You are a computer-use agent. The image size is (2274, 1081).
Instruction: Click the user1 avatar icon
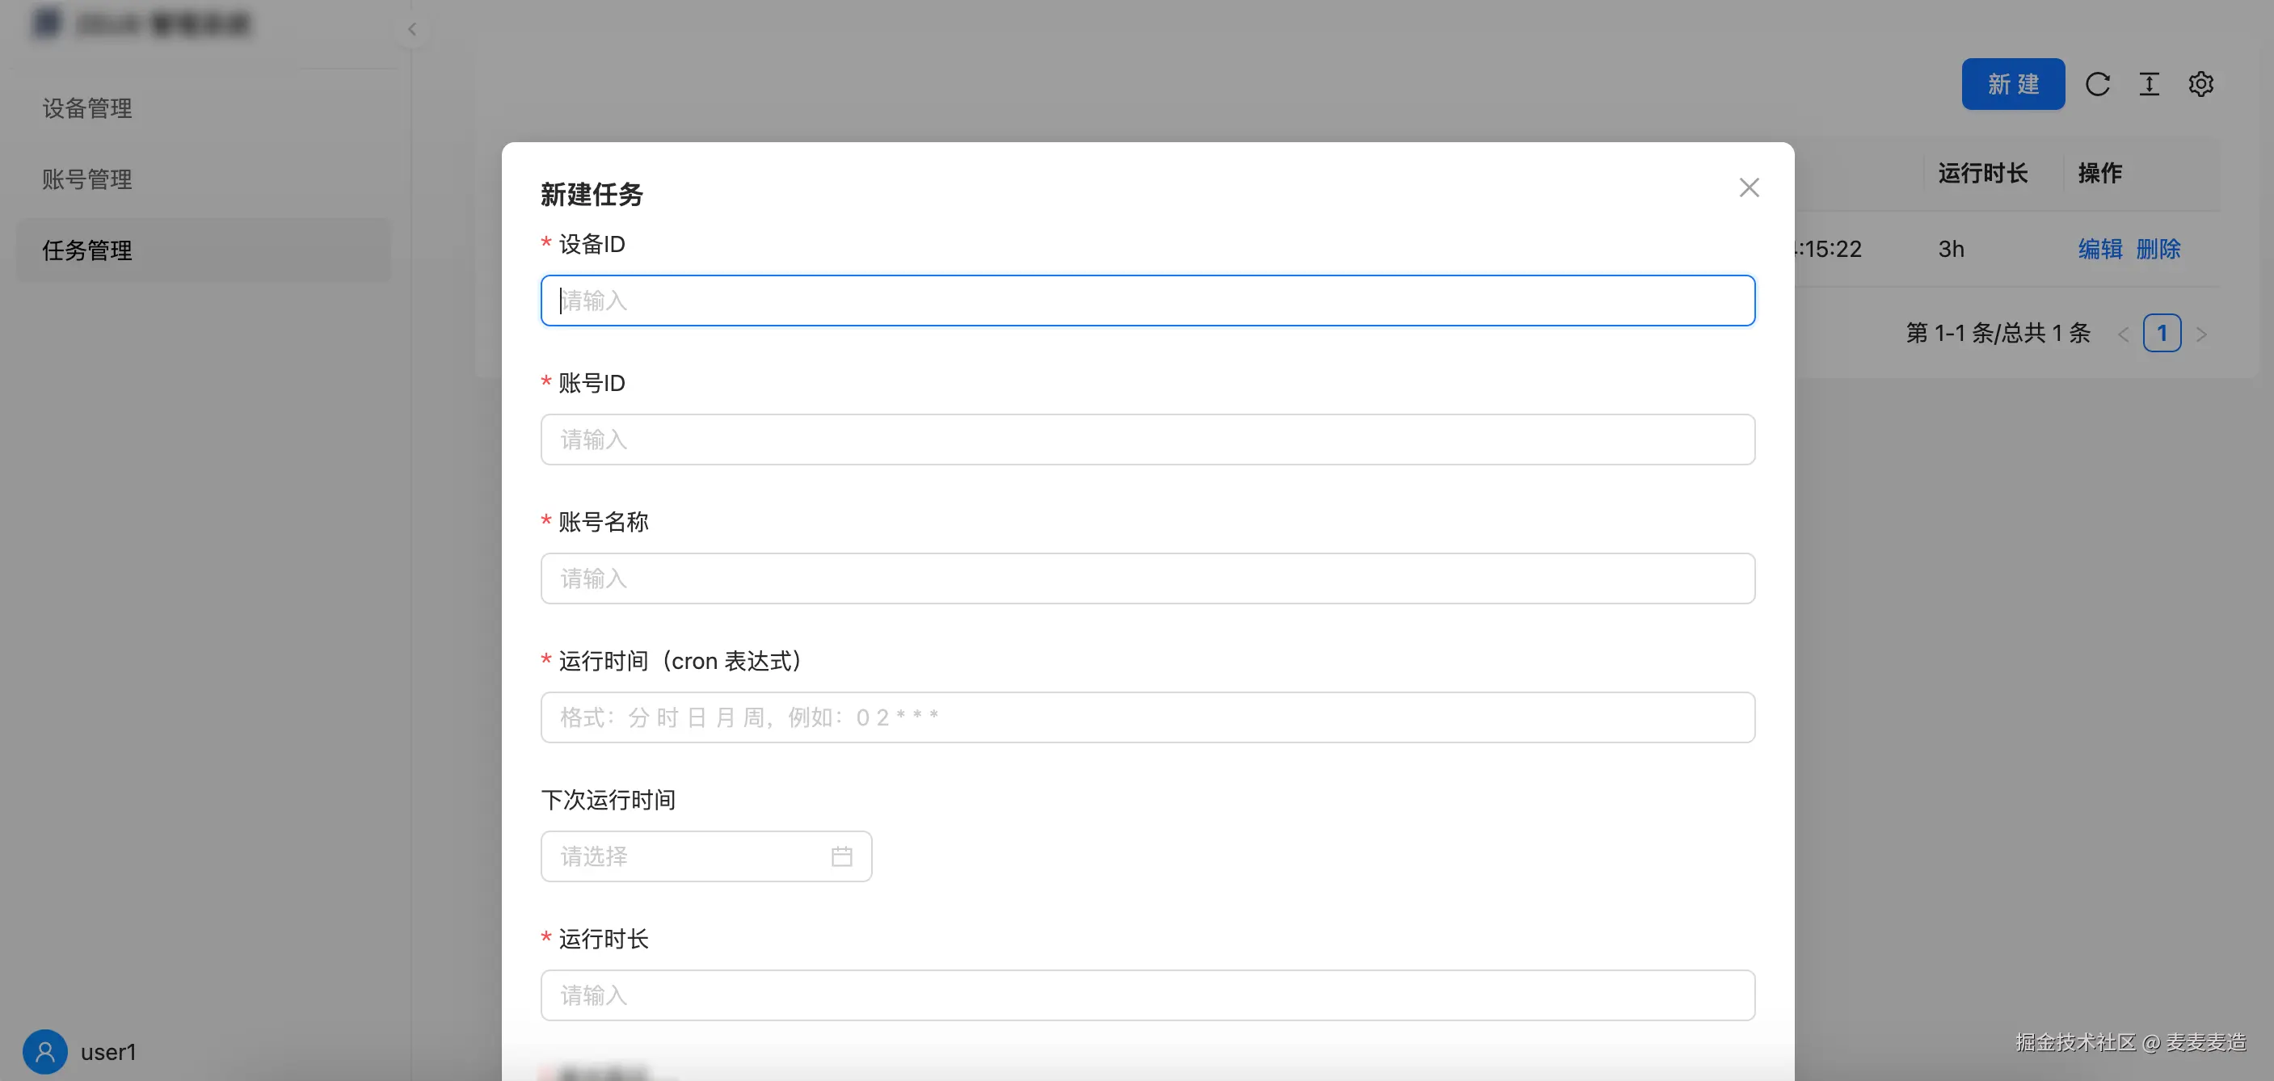(x=44, y=1051)
